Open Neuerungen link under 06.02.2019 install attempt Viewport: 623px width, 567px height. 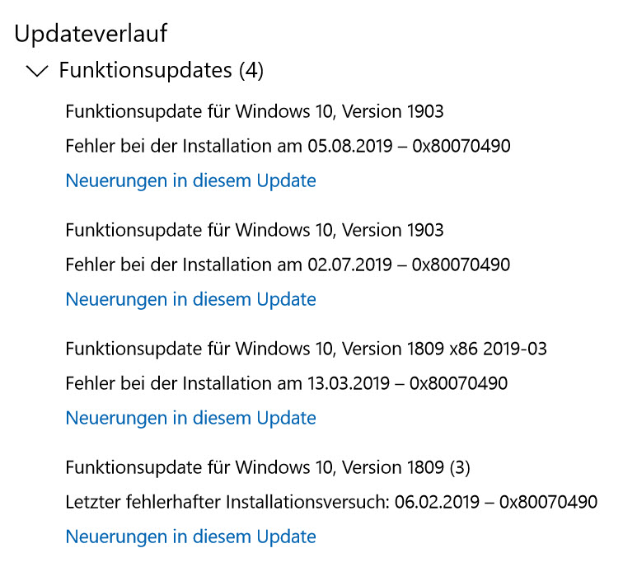[190, 537]
